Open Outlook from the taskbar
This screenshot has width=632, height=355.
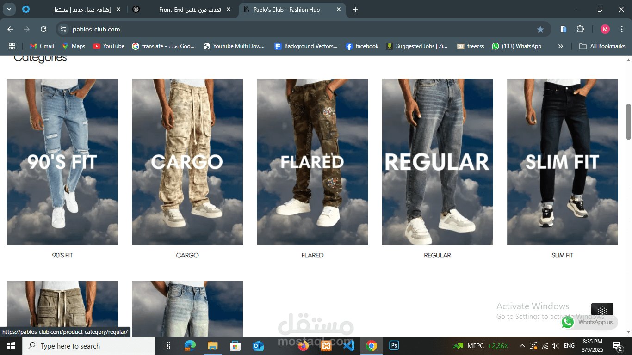pos(258,346)
